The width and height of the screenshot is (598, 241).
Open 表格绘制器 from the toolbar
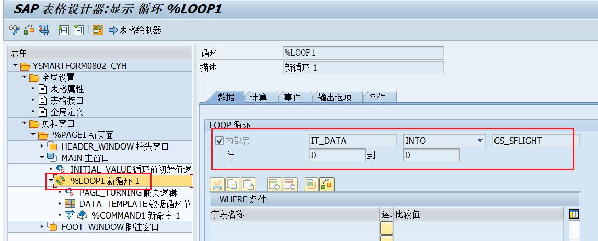(135, 30)
